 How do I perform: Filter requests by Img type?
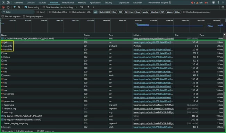[x=138, y=12]
